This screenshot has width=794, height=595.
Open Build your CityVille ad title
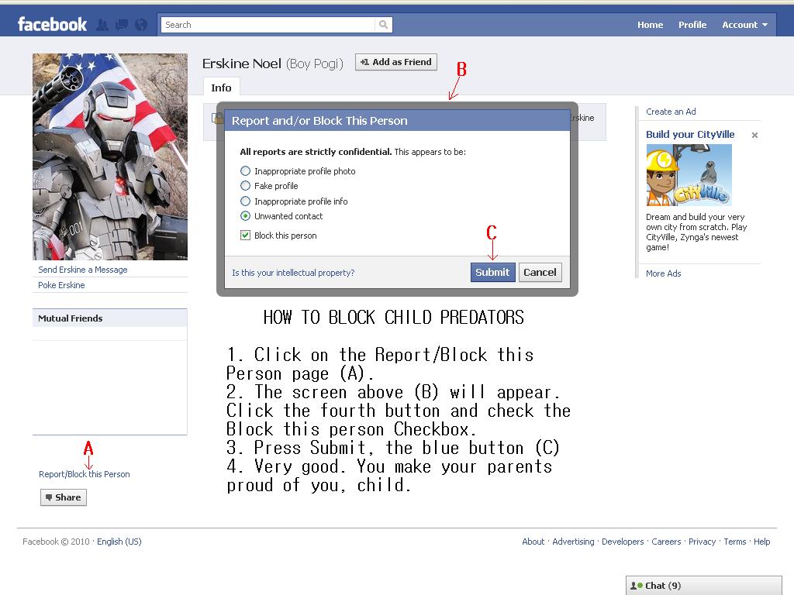click(x=690, y=135)
